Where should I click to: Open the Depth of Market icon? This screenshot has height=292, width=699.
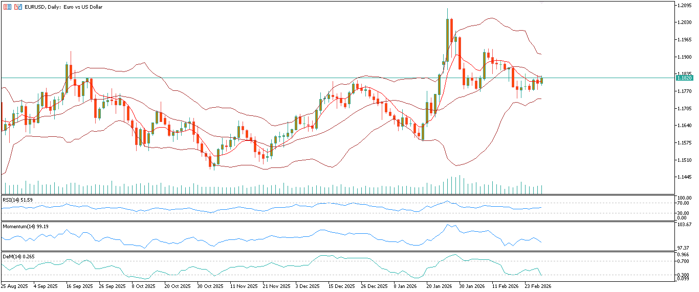(x=7, y=7)
